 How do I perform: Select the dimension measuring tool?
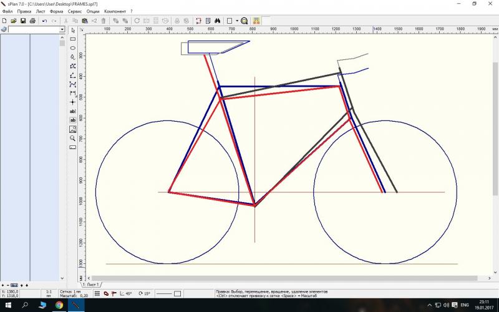(73, 93)
